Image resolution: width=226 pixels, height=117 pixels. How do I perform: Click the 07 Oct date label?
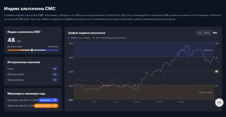pos(94,102)
